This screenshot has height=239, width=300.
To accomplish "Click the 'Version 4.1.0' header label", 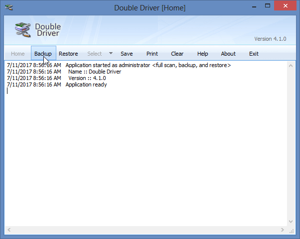I will [x=270, y=39].
